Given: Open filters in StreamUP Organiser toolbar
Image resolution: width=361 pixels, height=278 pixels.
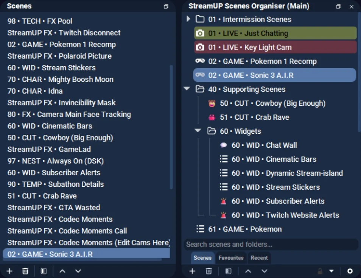Looking at the screenshot, I should pos(228,271).
